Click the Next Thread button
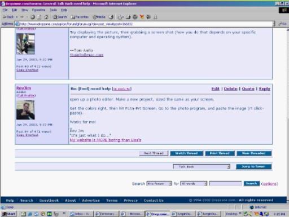Viewport: 289px width, 217px height. pyautogui.click(x=154, y=153)
